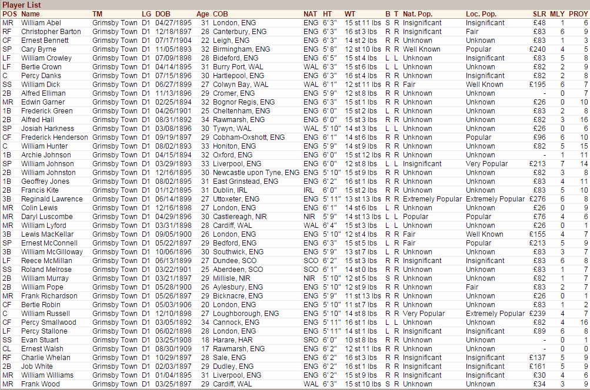Open player William Johnston
Image resolution: width=590 pixels, height=390 pixels.
tap(48, 173)
